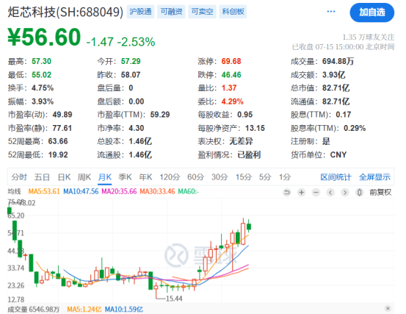Select the 60分 chart tab

tap(195, 177)
